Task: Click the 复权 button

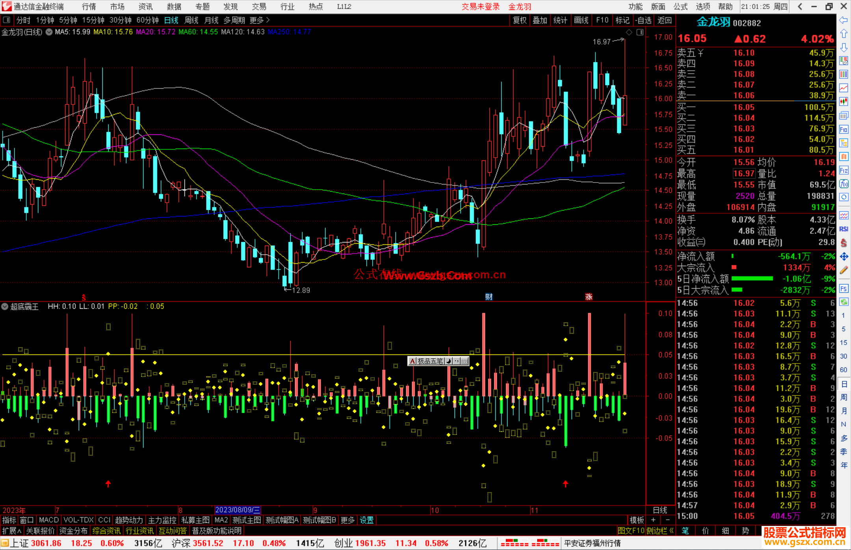Action: pyautogui.click(x=519, y=20)
